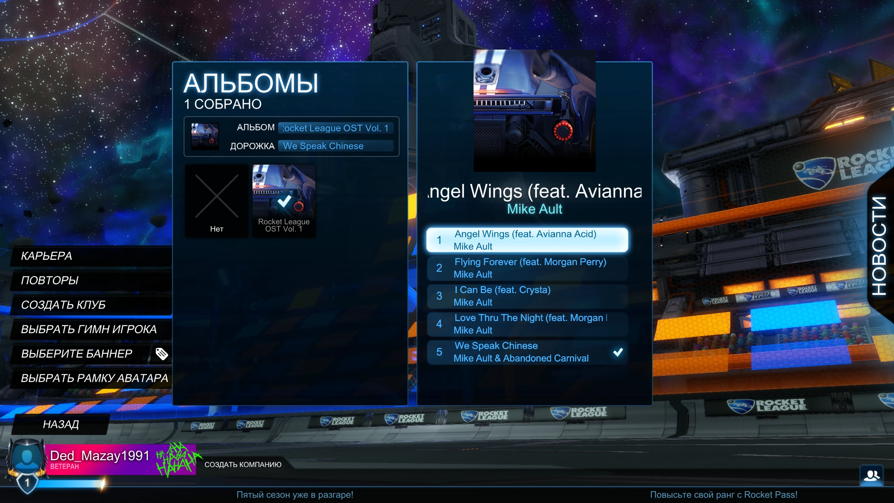Select the Rocket League OST Vol. 1 album thumbnail
The width and height of the screenshot is (894, 503).
click(284, 201)
